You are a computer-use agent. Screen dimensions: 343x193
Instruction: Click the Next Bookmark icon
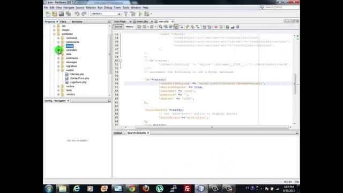pyautogui.click(x=192, y=27)
